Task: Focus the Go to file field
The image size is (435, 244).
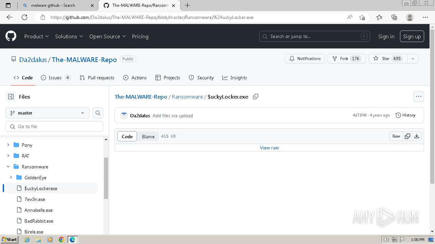Action: point(54,126)
